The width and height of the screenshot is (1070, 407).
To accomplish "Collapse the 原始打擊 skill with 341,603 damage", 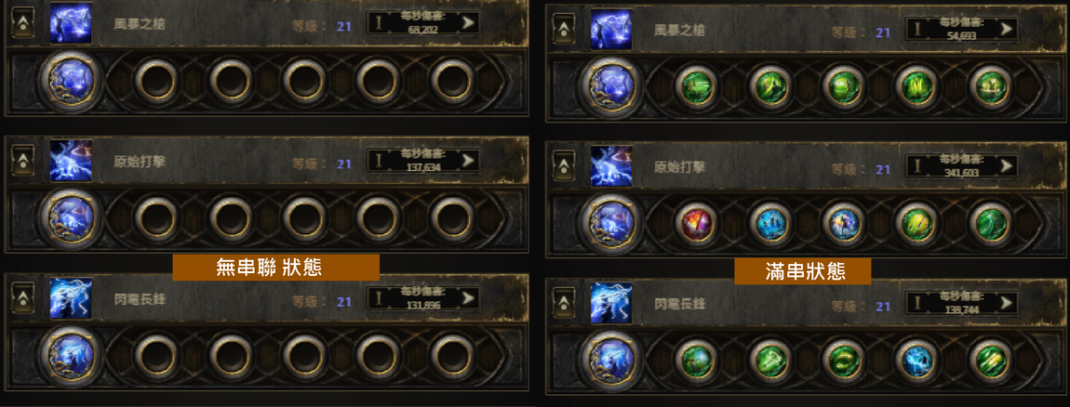I will tap(564, 165).
